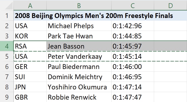The image size is (187, 102).
Task: Click the Jean Basson cell
Action: tap(79, 46)
